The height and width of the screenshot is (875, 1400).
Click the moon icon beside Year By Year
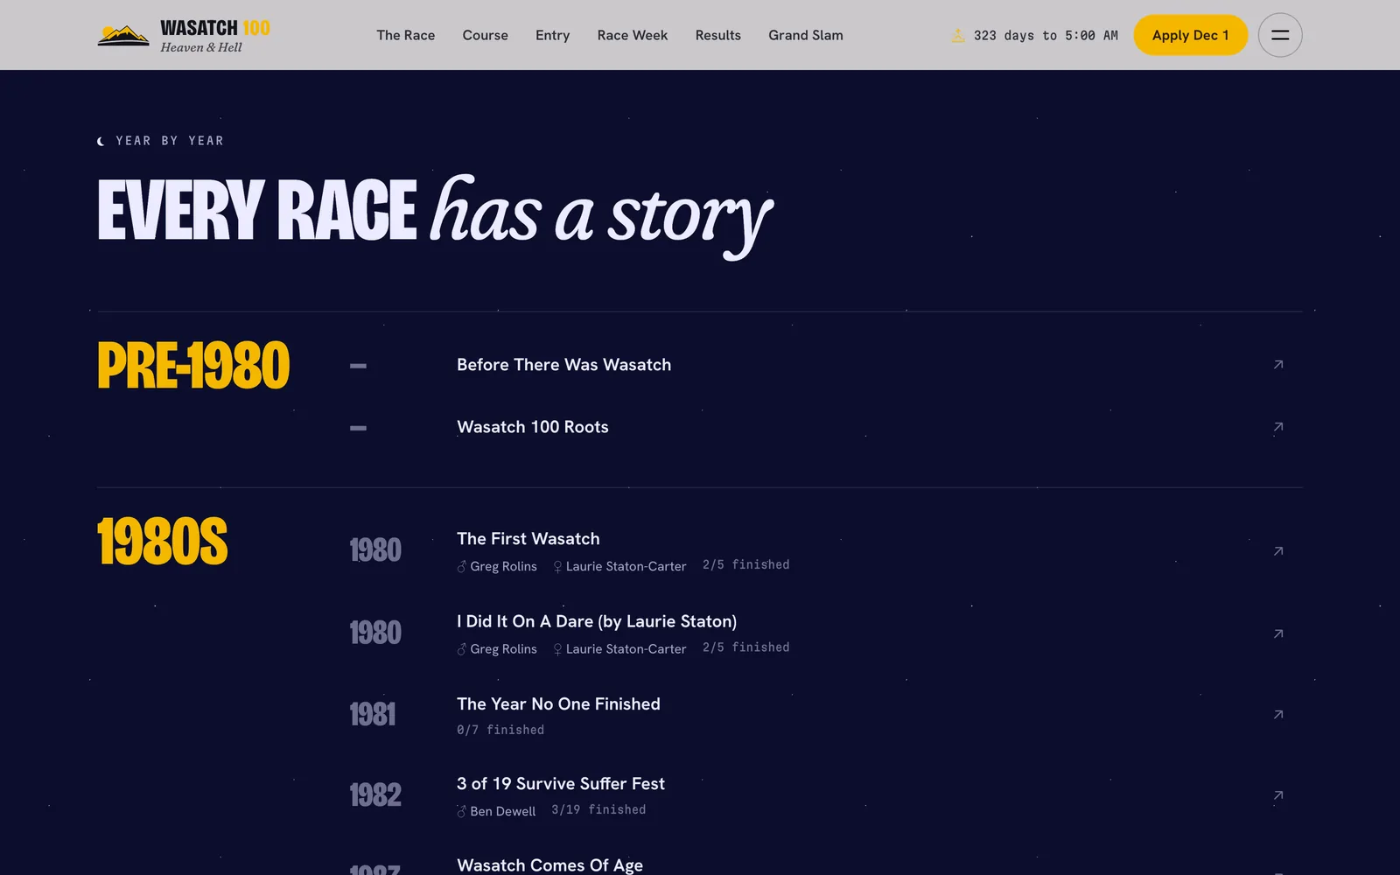pyautogui.click(x=101, y=141)
